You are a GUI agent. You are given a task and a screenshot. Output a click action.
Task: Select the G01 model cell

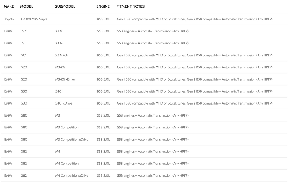click(24, 55)
